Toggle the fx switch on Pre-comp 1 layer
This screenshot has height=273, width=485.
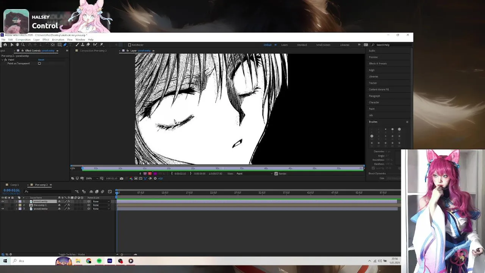[69, 205]
